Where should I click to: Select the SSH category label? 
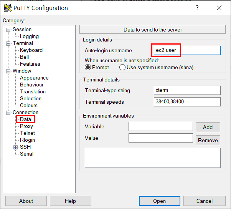(x=25, y=147)
